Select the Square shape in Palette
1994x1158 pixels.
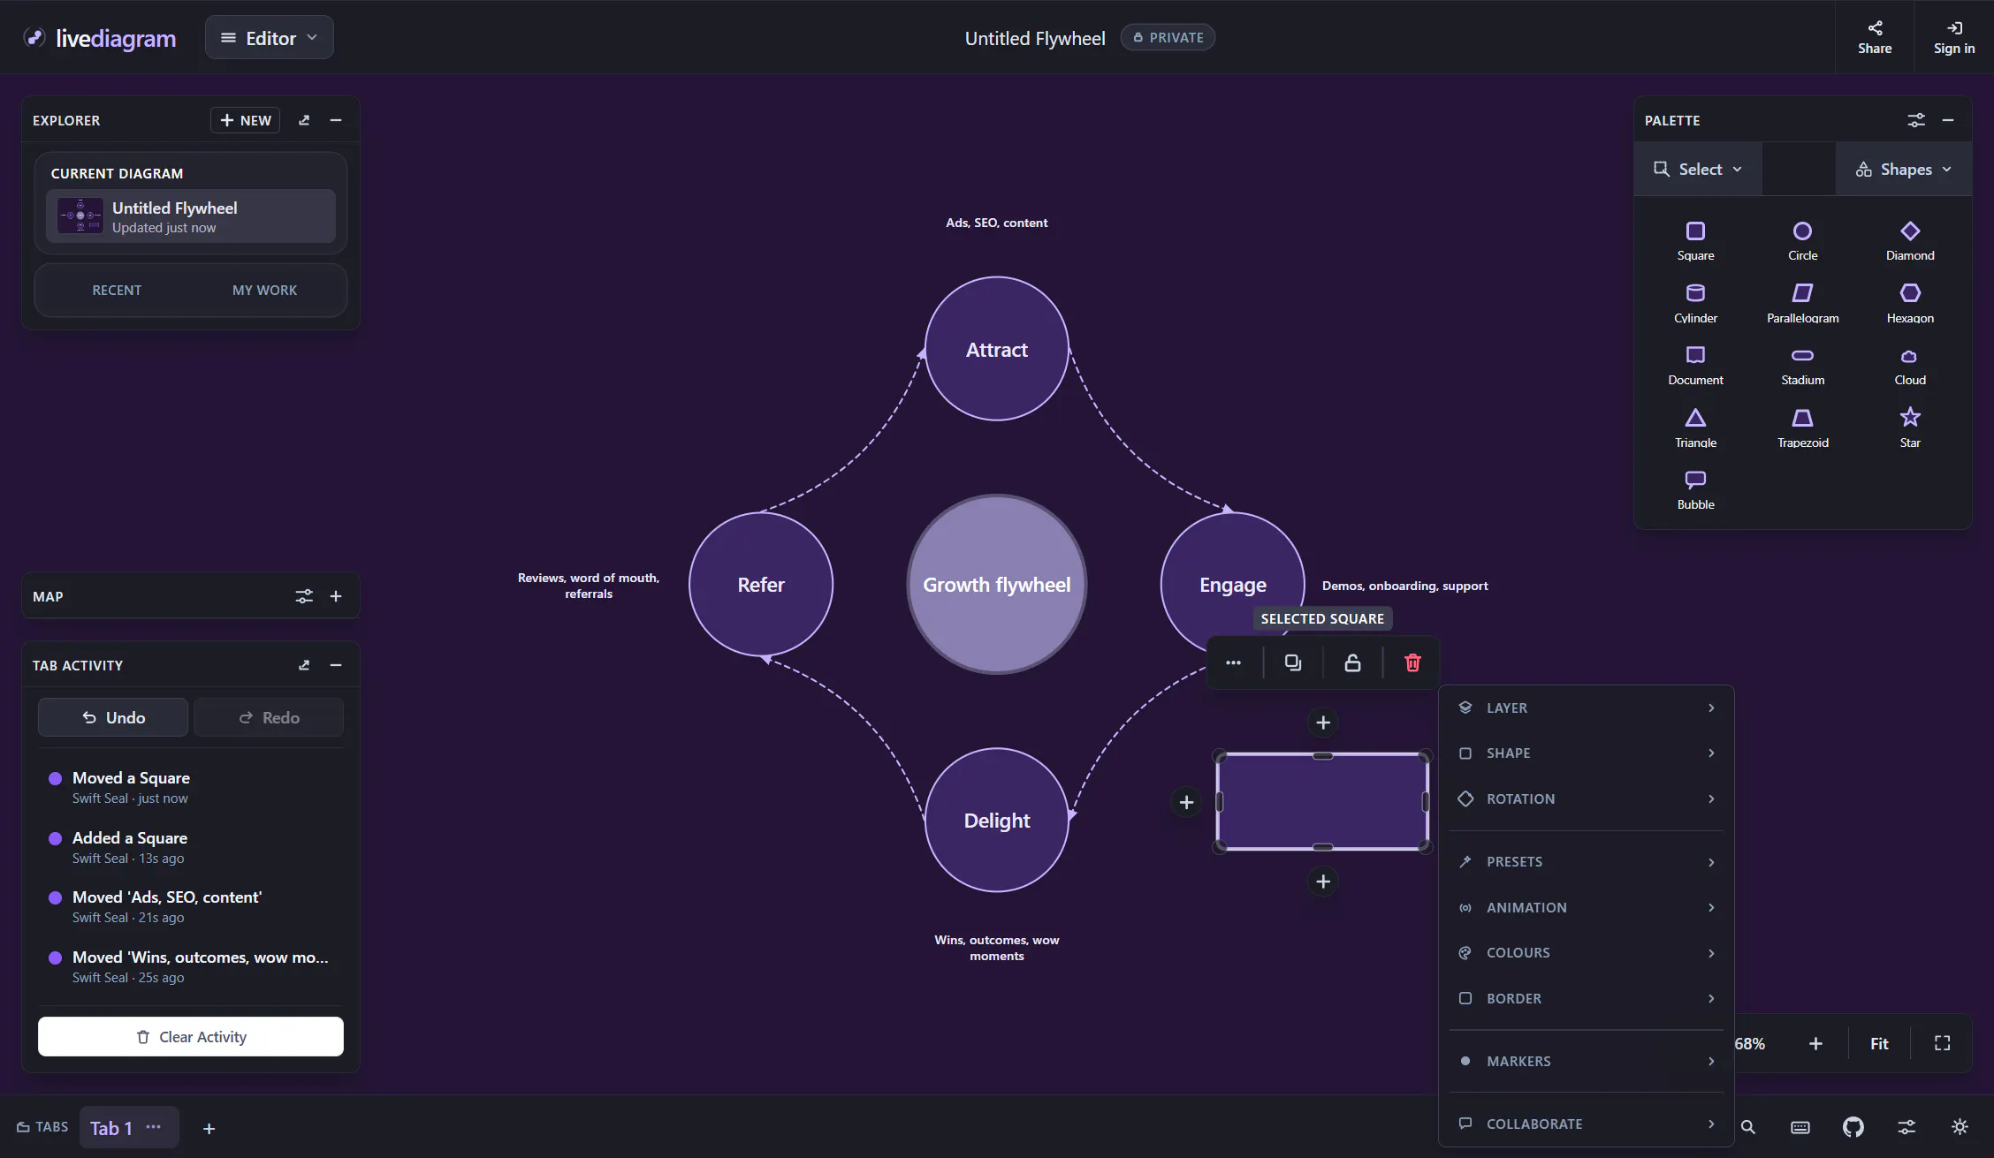pyautogui.click(x=1695, y=240)
